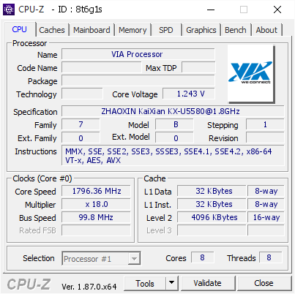295x294 pixels.
Task: Click the Level 2 cache value 4096 KBytes
Action: [x=212, y=217]
